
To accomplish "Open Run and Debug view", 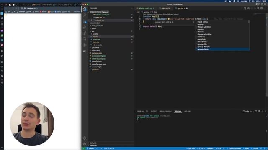I will [85, 27].
